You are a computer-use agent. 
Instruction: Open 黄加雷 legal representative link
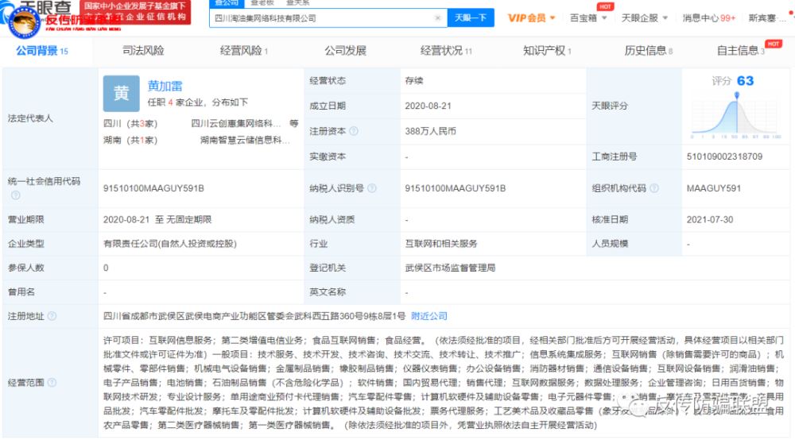[165, 86]
